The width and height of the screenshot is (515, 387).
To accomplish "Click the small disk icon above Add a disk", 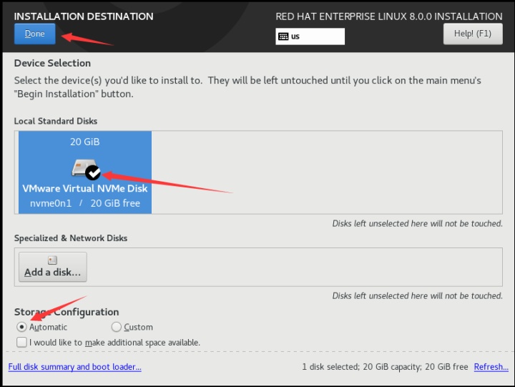I will (52, 260).
